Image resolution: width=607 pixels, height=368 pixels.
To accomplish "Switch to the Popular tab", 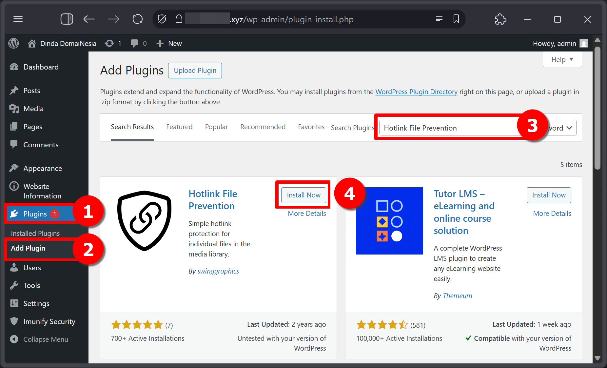I will coord(216,127).
